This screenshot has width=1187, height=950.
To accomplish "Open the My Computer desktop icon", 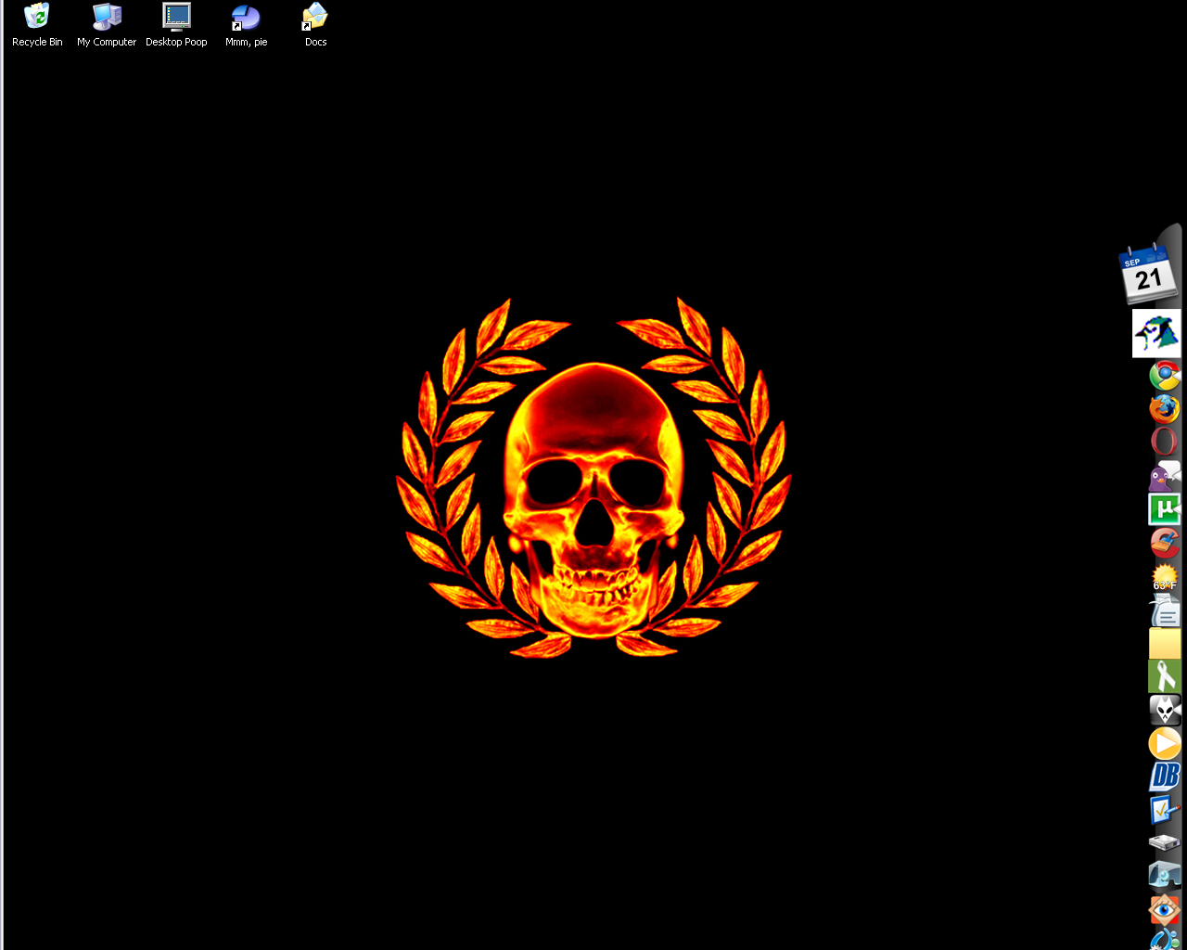I will 107,25.
